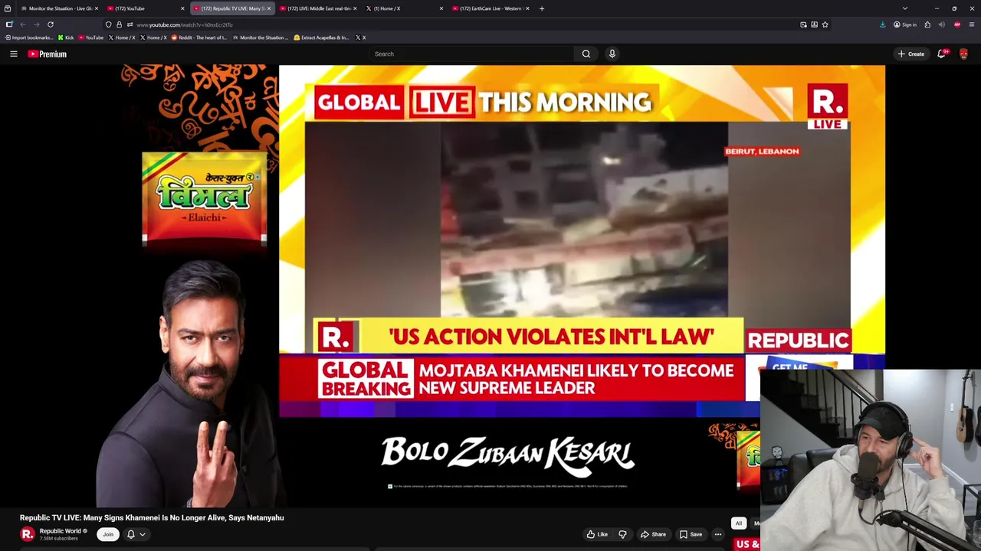This screenshot has height=551, width=981.
Task: Open Extract Acapellas bookmark
Action: [x=322, y=37]
